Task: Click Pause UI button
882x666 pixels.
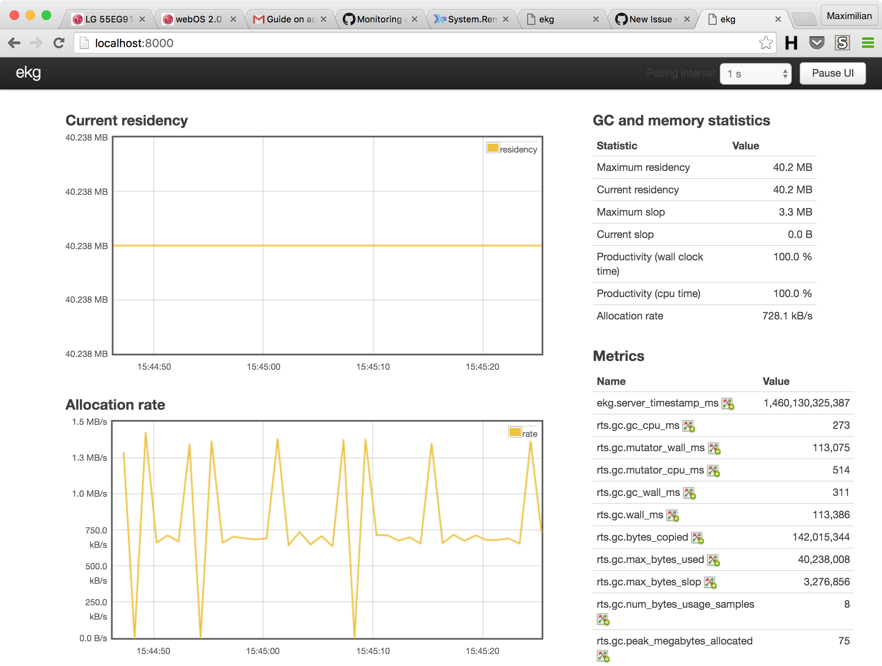Action: 832,73
